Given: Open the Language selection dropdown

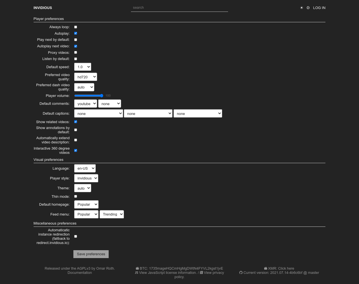Looking at the screenshot, I should pyautogui.click(x=85, y=168).
